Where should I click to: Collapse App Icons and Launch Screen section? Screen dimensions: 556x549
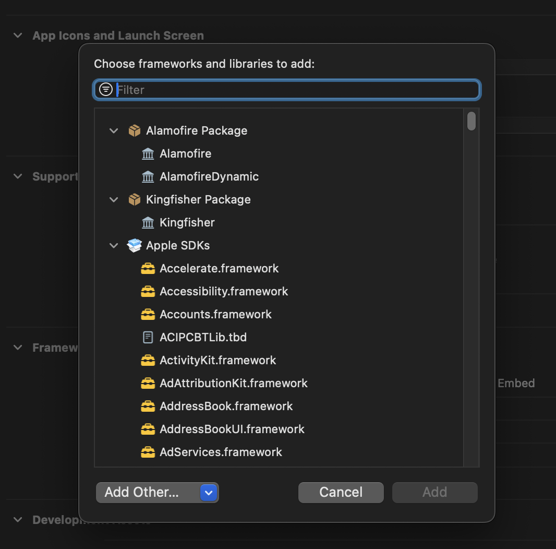pos(18,35)
